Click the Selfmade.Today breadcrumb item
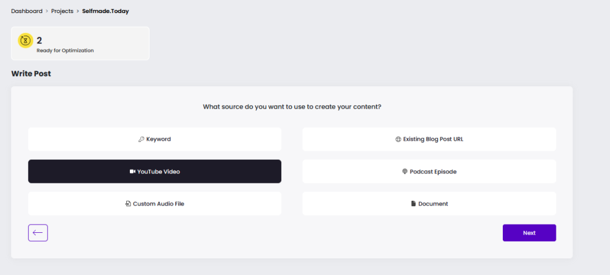Viewport: 610px width, 275px height. [105, 11]
